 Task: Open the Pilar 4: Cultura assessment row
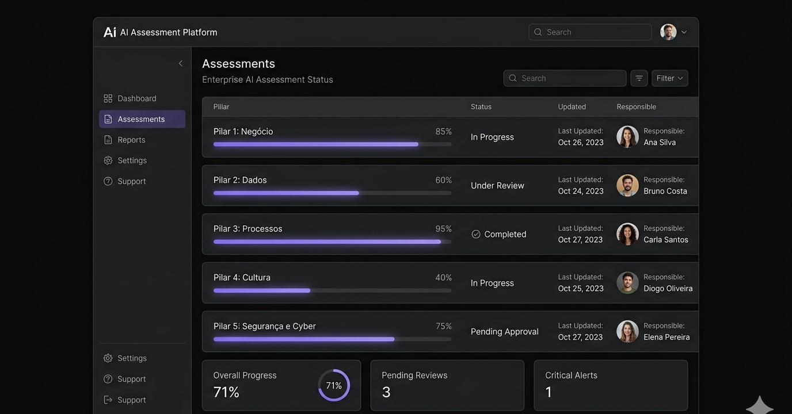click(242, 278)
